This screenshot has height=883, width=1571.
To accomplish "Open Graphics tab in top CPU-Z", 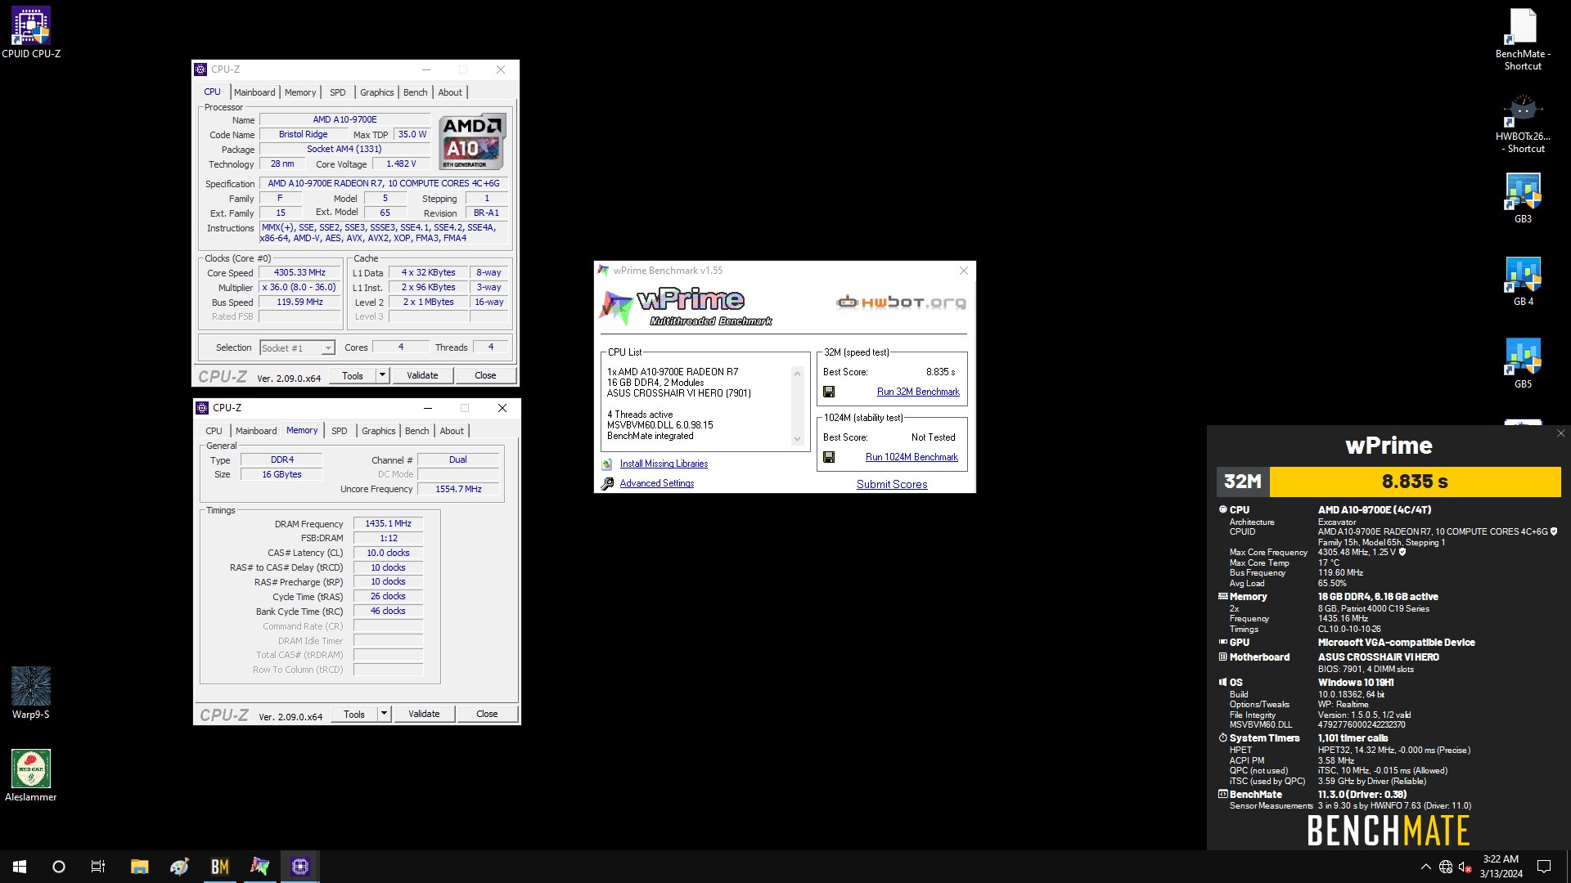I will click(x=377, y=92).
